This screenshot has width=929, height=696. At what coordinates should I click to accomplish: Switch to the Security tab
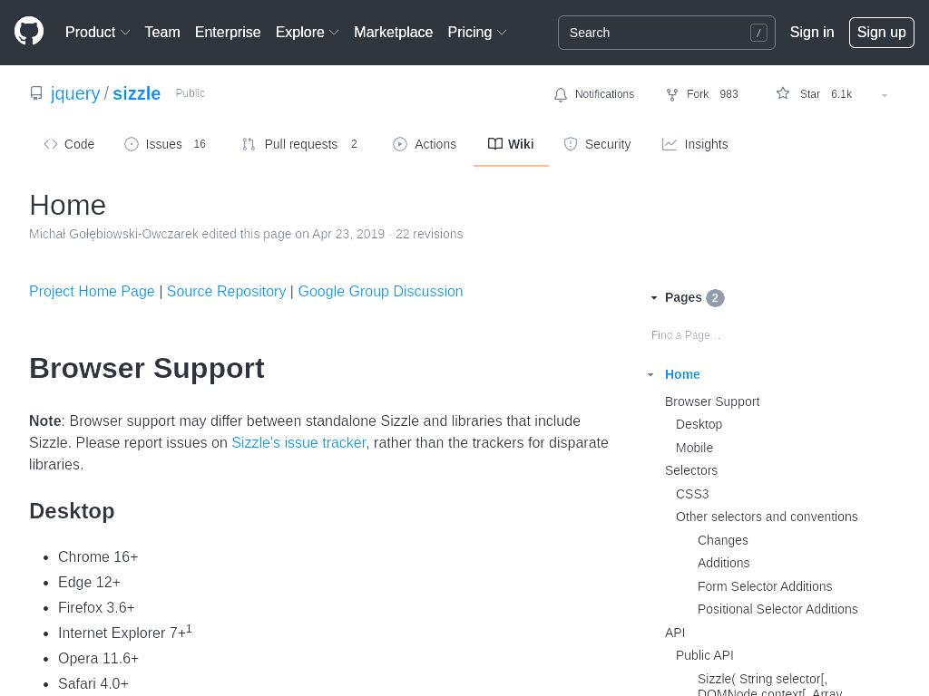(597, 144)
